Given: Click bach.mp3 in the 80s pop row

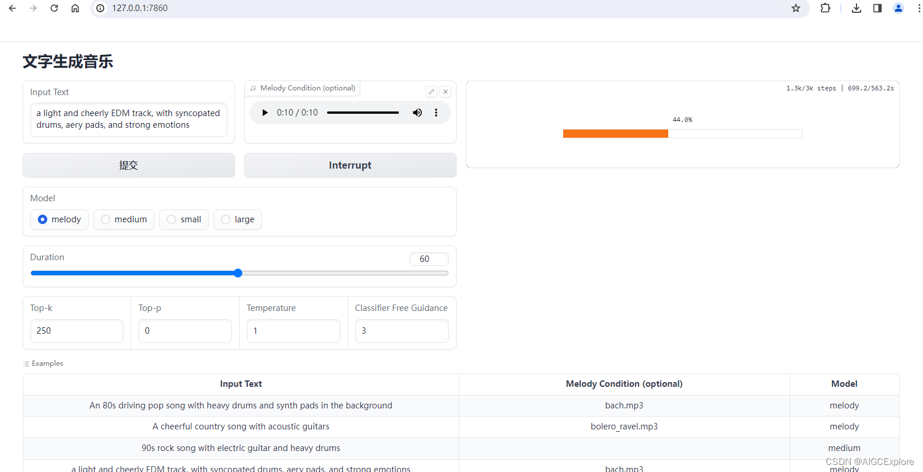Looking at the screenshot, I should tap(624, 405).
